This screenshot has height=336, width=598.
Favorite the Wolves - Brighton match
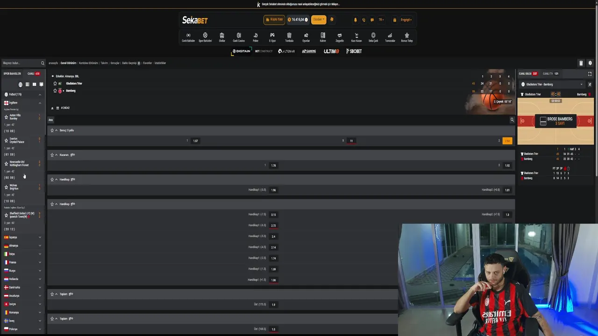(6, 187)
